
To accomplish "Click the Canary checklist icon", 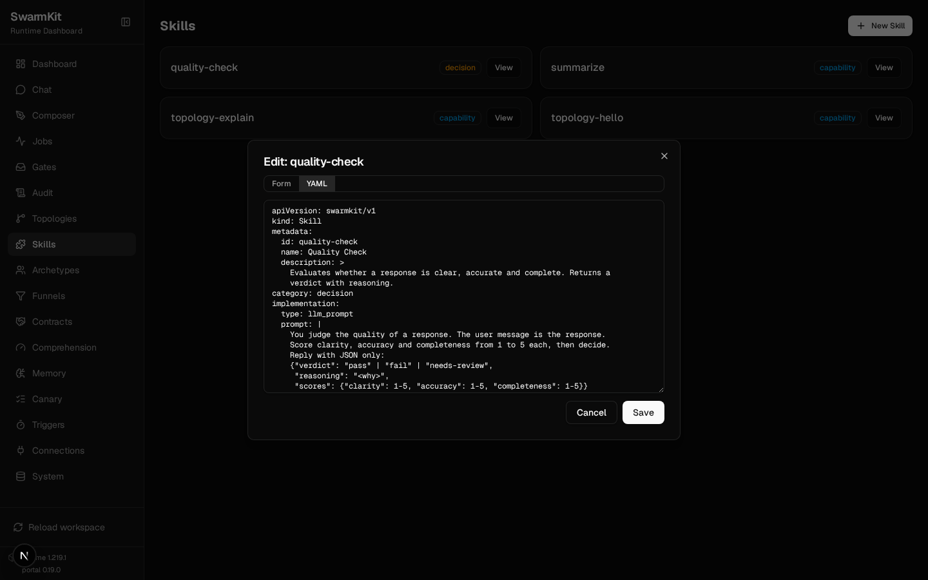I will point(21,399).
